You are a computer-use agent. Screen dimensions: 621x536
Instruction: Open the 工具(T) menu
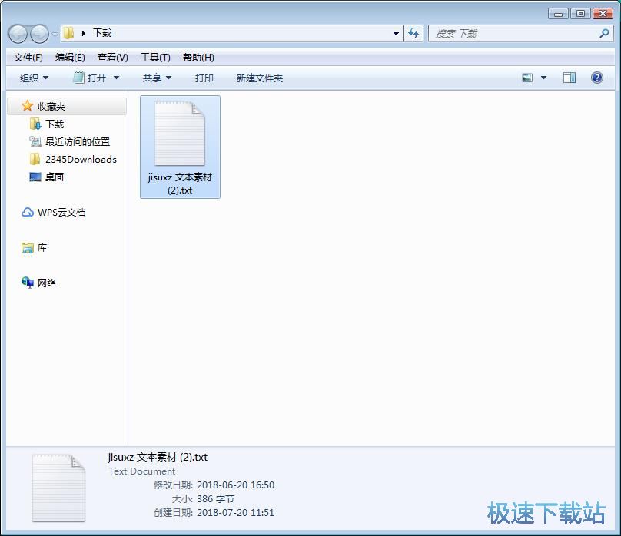156,58
